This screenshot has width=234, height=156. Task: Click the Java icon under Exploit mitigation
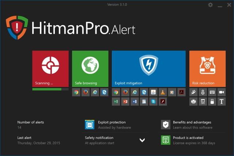(x=154, y=92)
